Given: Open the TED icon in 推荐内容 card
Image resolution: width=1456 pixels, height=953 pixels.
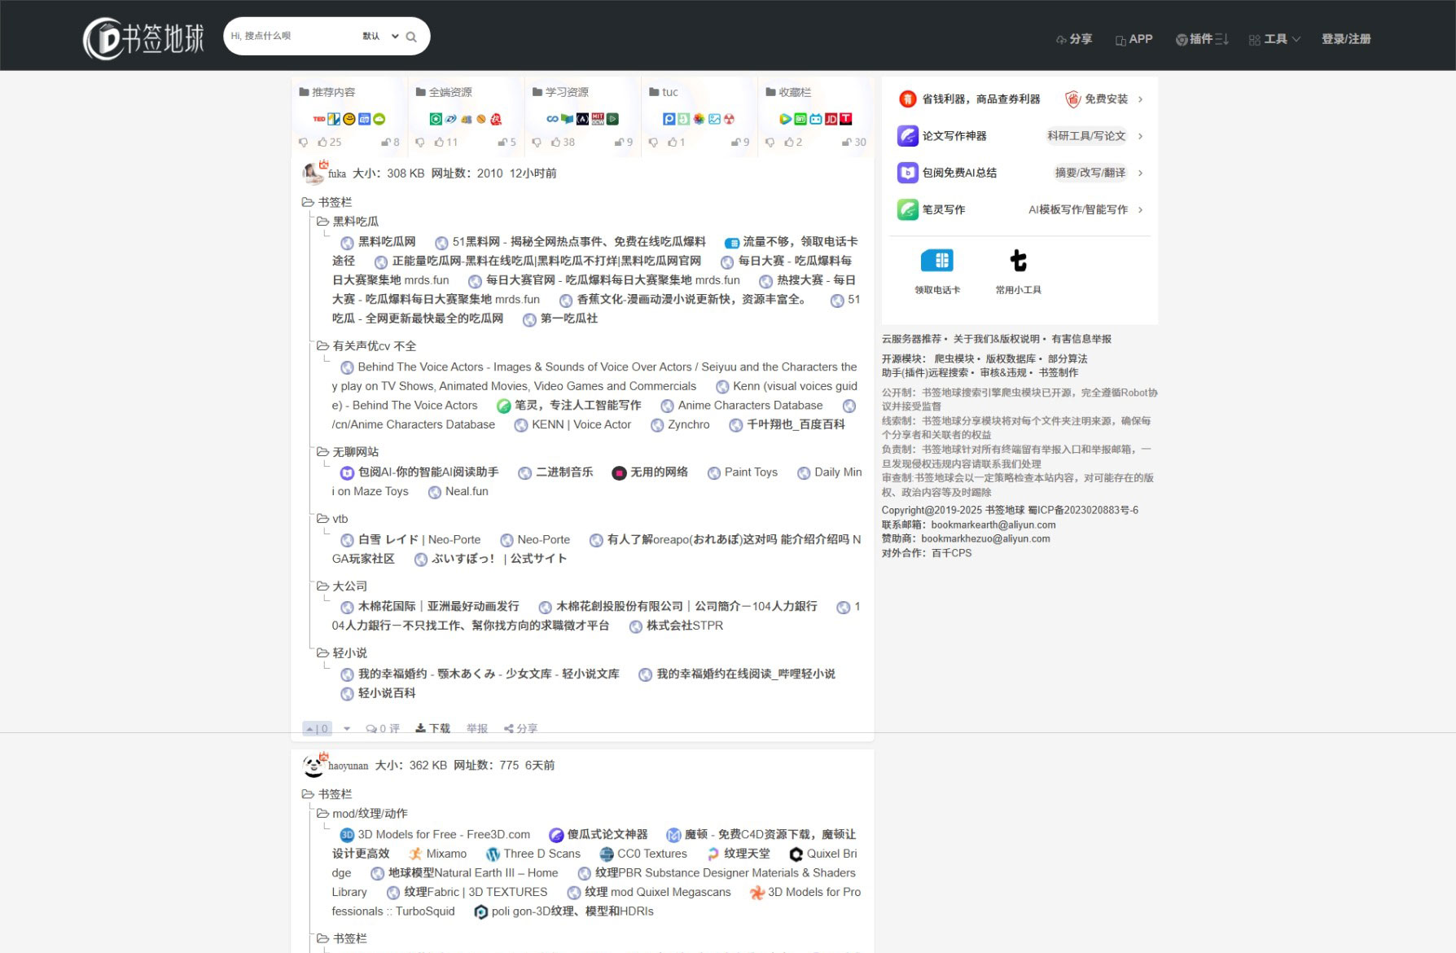Looking at the screenshot, I should (x=319, y=119).
